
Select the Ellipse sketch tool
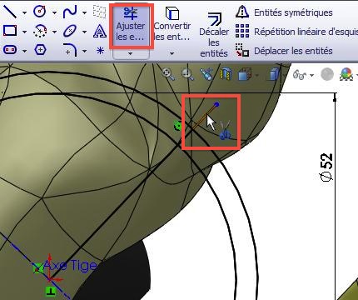[x=69, y=31]
